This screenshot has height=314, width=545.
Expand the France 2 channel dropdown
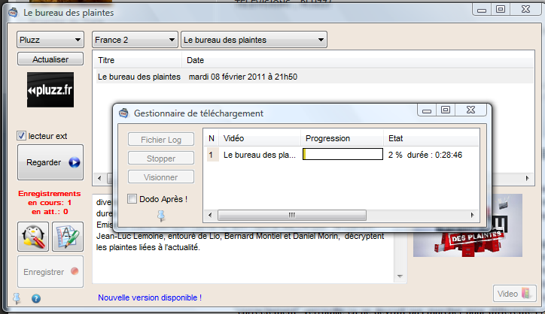[135, 40]
